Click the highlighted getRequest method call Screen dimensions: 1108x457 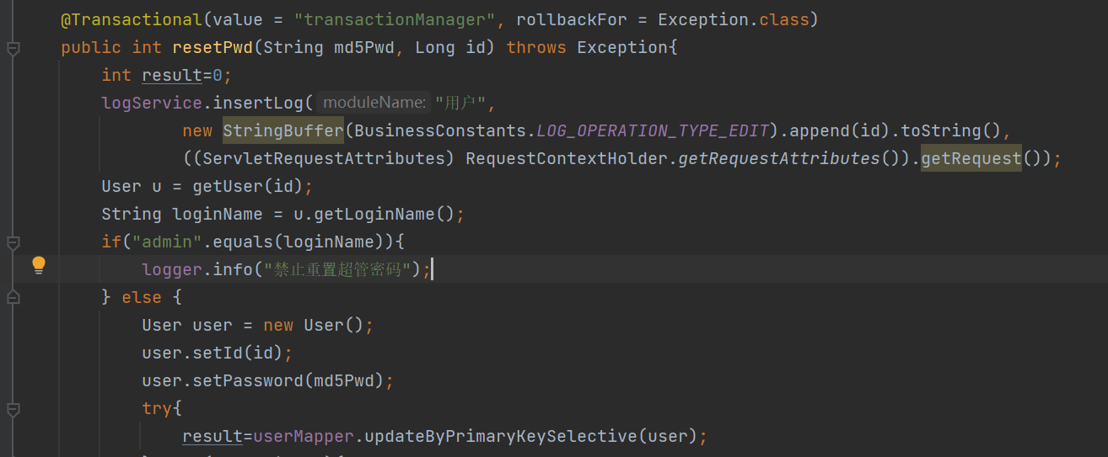pyautogui.click(x=971, y=158)
